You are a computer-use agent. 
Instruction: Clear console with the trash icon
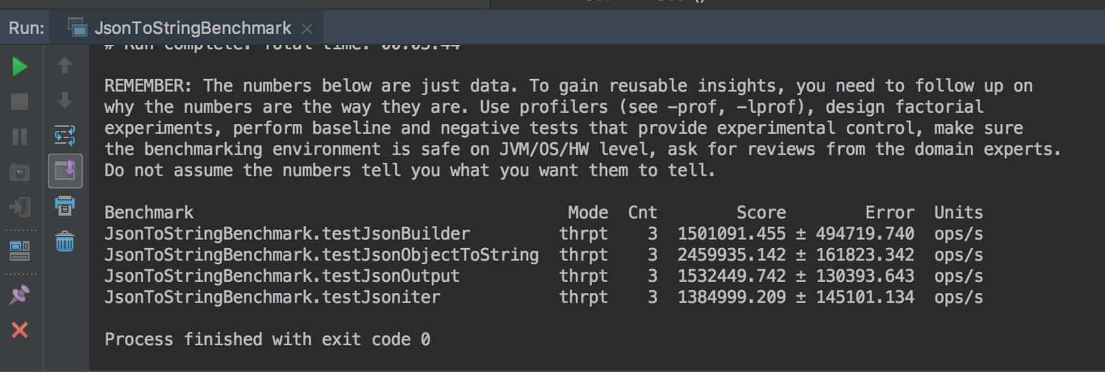[65, 242]
